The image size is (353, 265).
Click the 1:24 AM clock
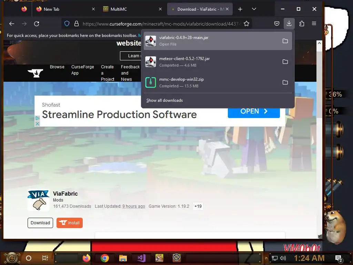coord(309,258)
